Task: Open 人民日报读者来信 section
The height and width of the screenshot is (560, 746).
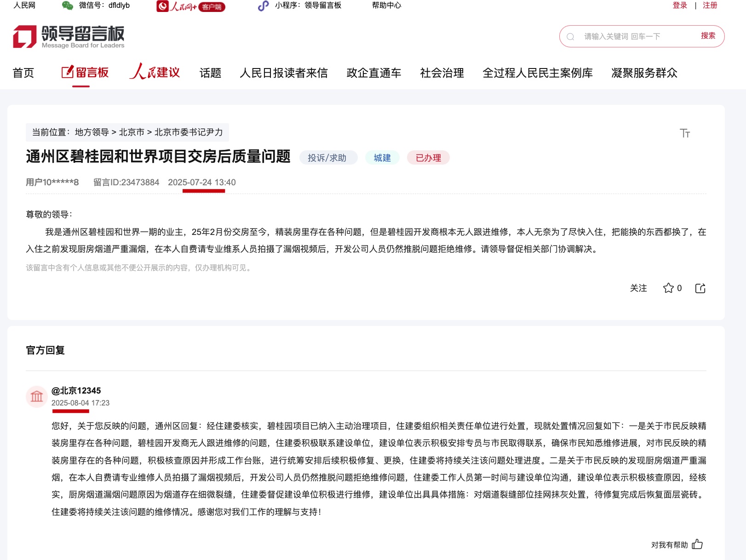Action: point(284,73)
